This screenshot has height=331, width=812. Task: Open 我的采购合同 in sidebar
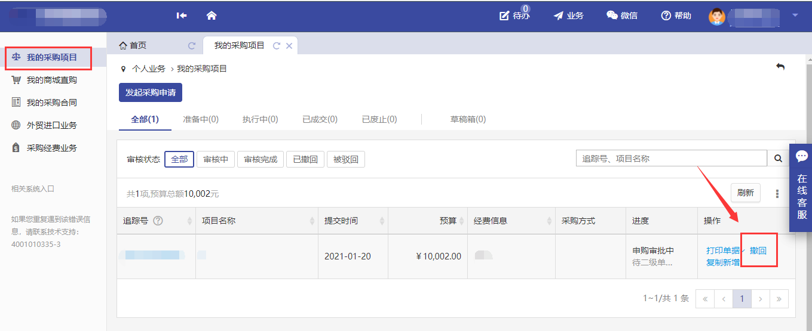point(51,103)
